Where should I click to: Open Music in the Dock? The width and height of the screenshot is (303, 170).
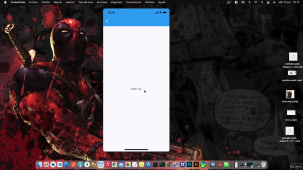point(107,164)
